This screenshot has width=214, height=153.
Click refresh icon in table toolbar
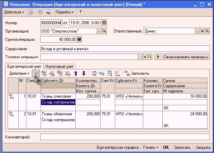pos(94,73)
